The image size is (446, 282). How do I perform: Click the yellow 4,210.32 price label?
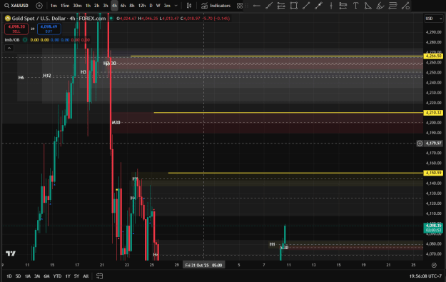(433, 113)
